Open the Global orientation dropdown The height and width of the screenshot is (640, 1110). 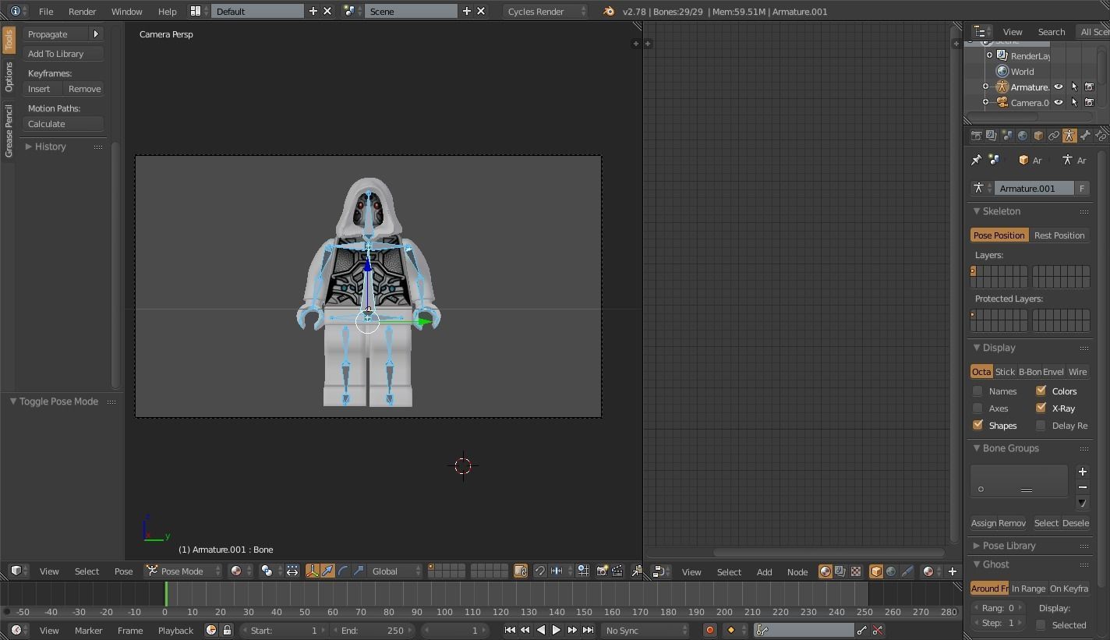[x=395, y=571]
